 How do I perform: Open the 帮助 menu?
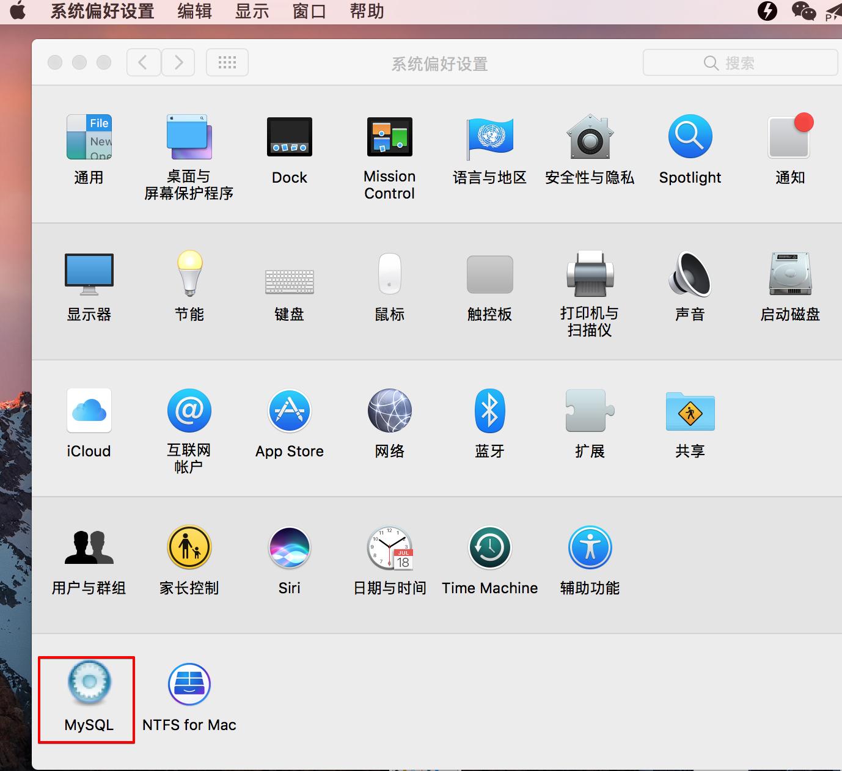pyautogui.click(x=367, y=11)
